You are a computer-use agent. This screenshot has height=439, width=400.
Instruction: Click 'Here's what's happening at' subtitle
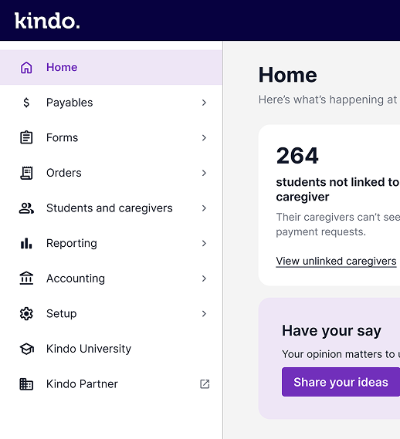click(327, 100)
